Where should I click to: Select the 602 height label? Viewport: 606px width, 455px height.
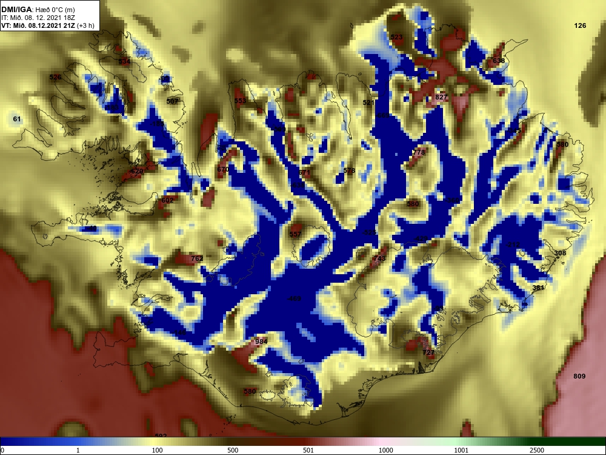click(167, 200)
